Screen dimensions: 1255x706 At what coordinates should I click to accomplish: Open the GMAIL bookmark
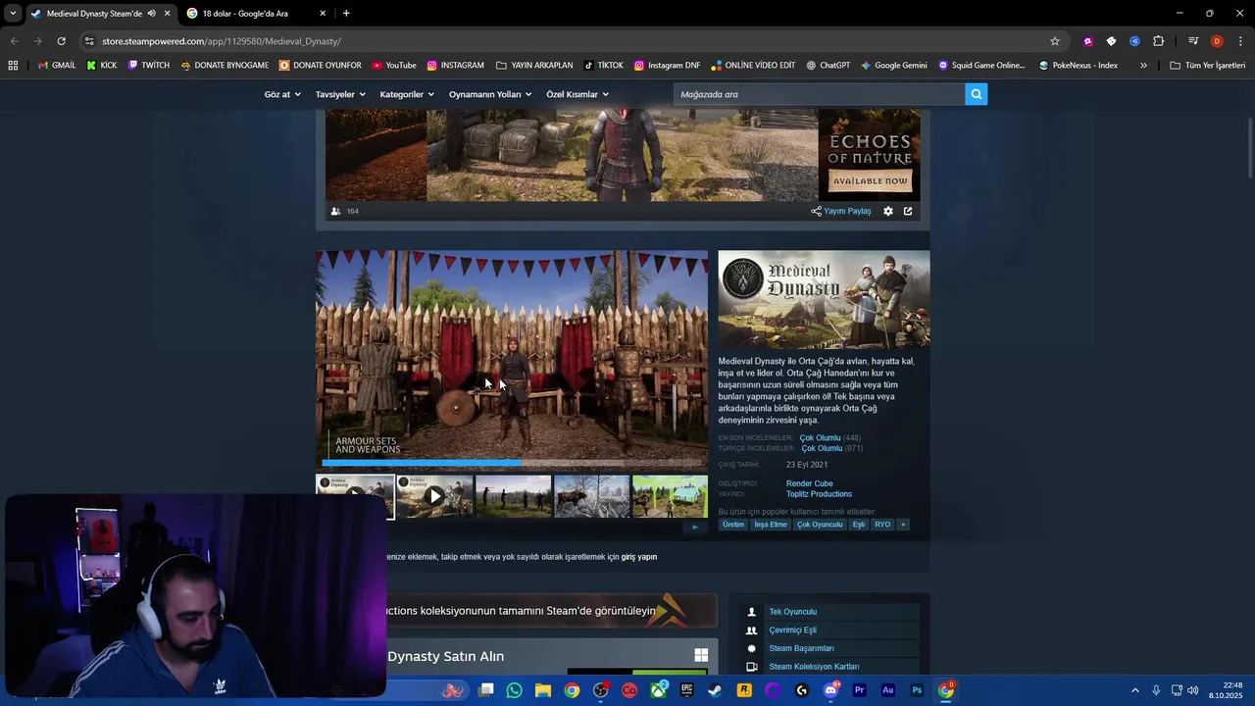click(57, 66)
